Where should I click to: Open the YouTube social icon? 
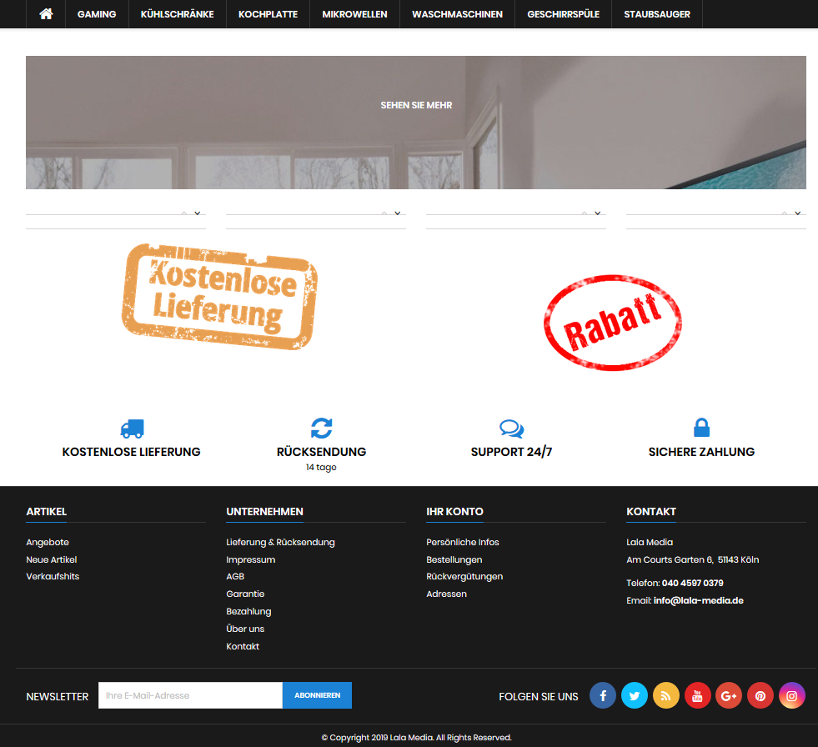(698, 695)
